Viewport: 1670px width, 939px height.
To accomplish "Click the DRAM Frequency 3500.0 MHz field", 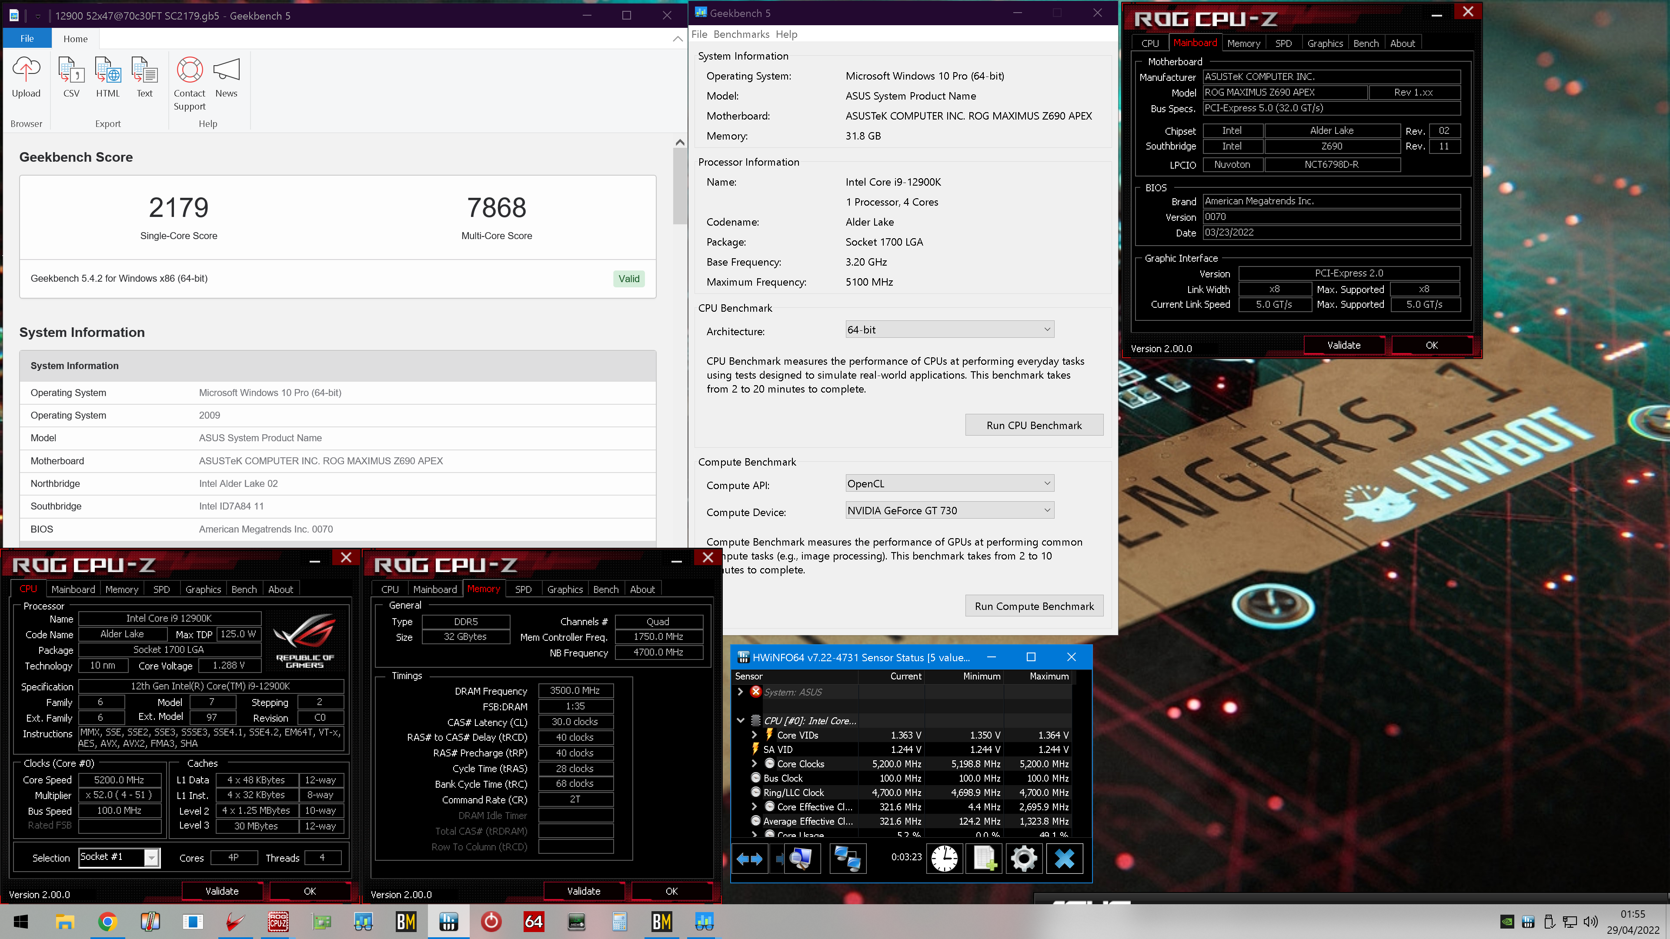I will (575, 690).
